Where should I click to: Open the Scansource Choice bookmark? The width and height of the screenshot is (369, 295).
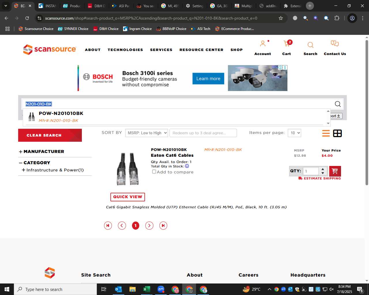(x=36, y=29)
